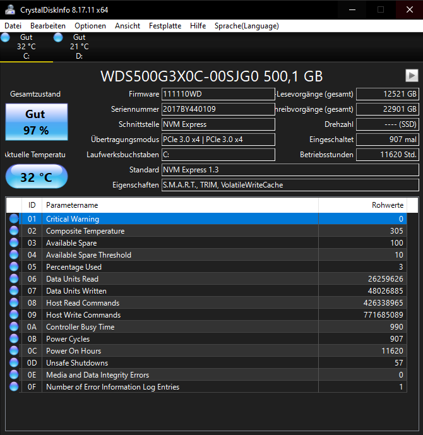This screenshot has width=423, height=435.
Task: Click status orb of Power On Hours row
Action: 14,350
